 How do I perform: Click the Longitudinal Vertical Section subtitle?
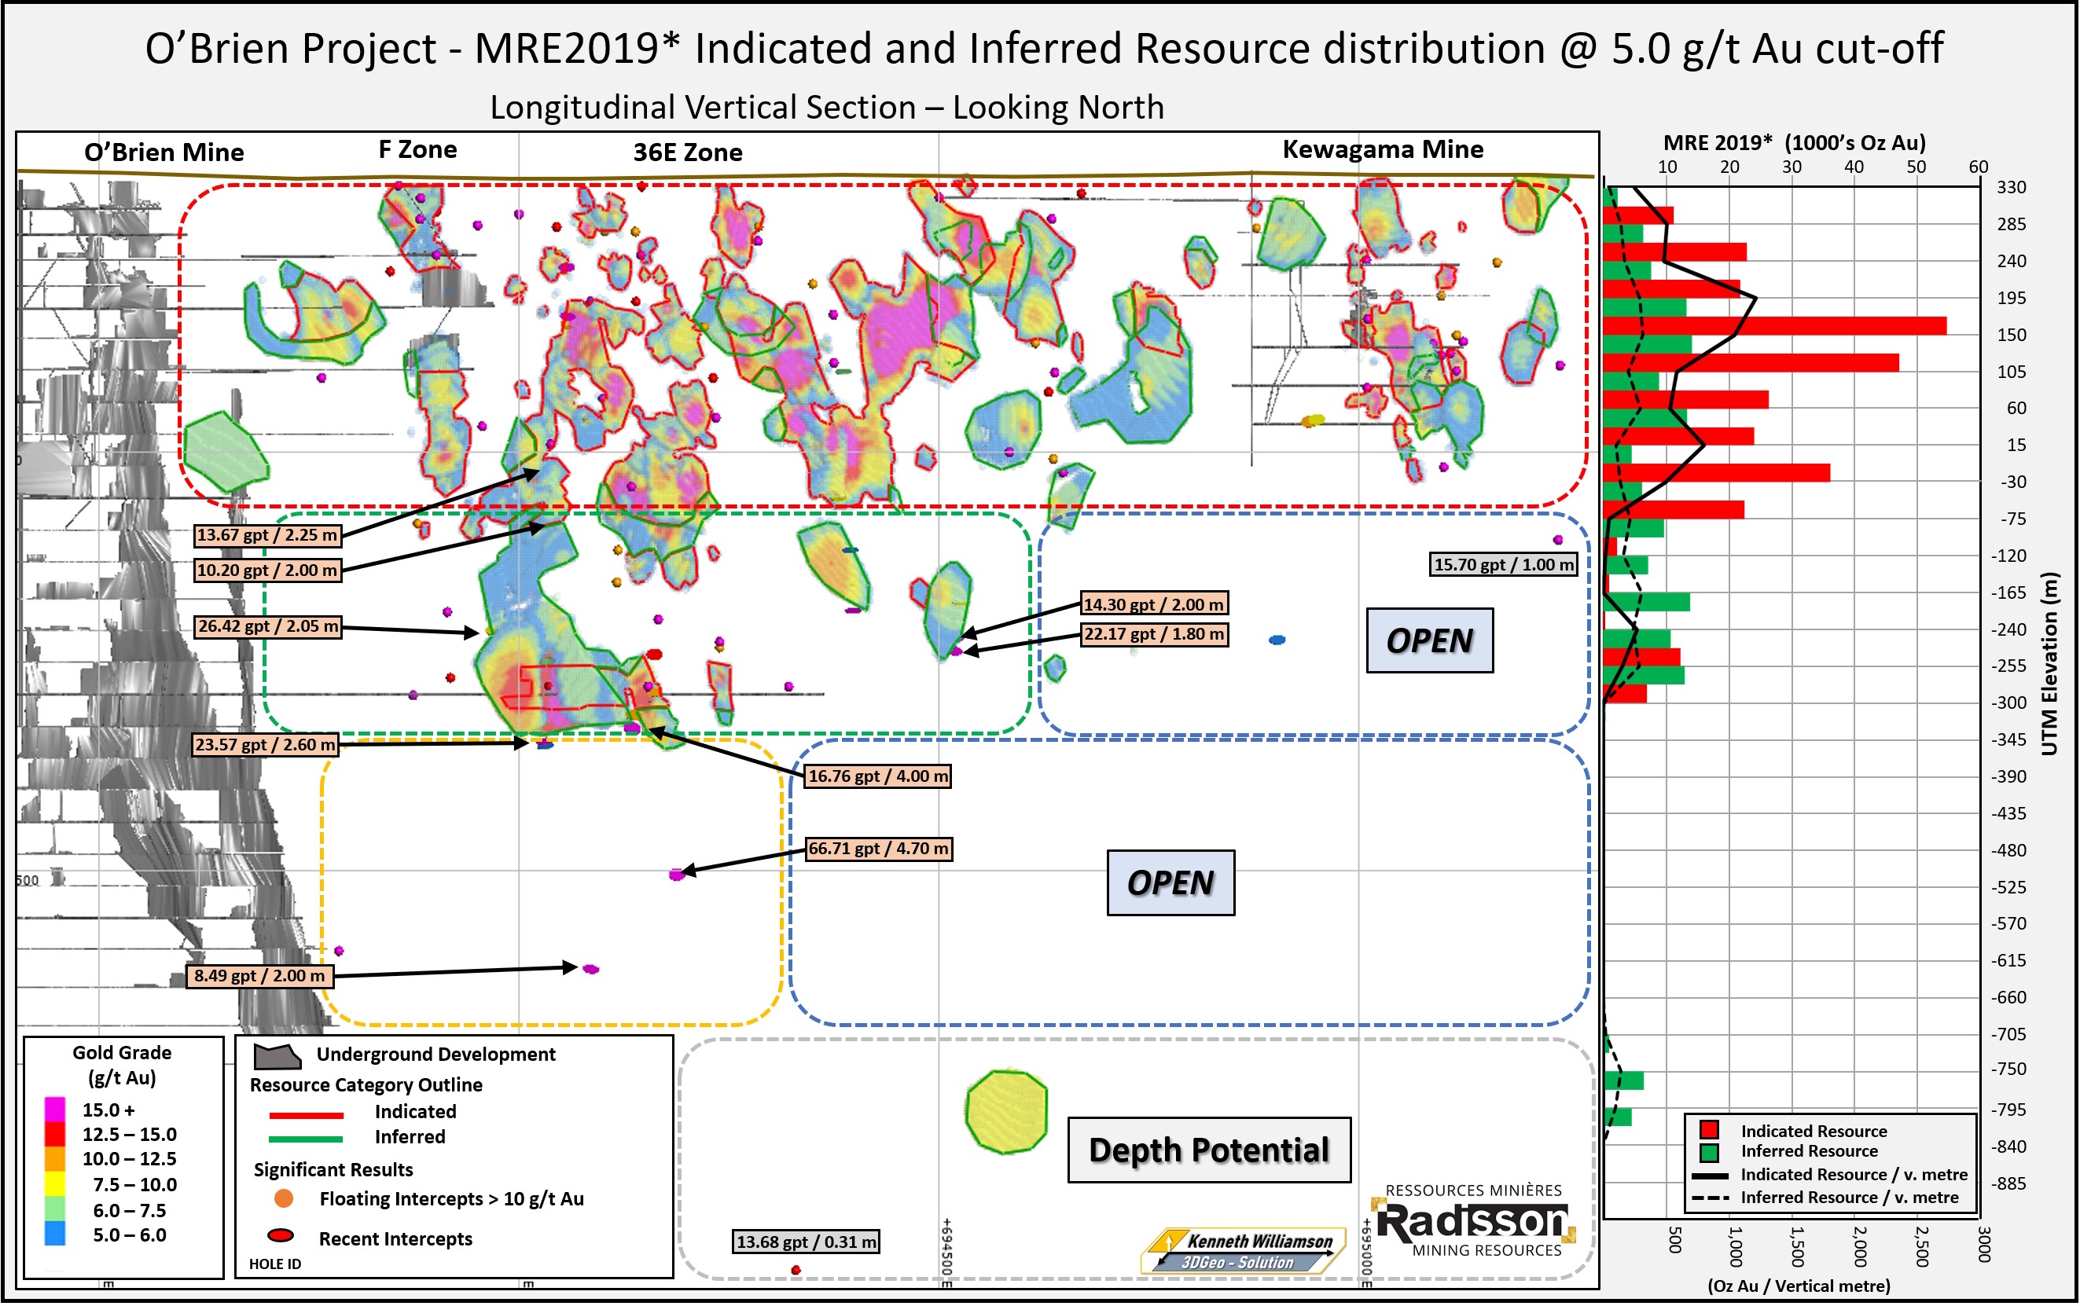tap(828, 107)
